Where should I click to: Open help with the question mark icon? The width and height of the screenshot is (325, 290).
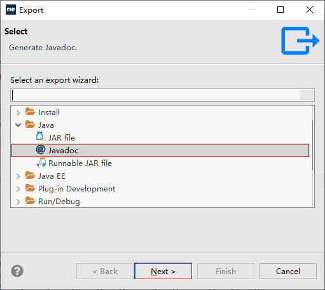(x=17, y=271)
